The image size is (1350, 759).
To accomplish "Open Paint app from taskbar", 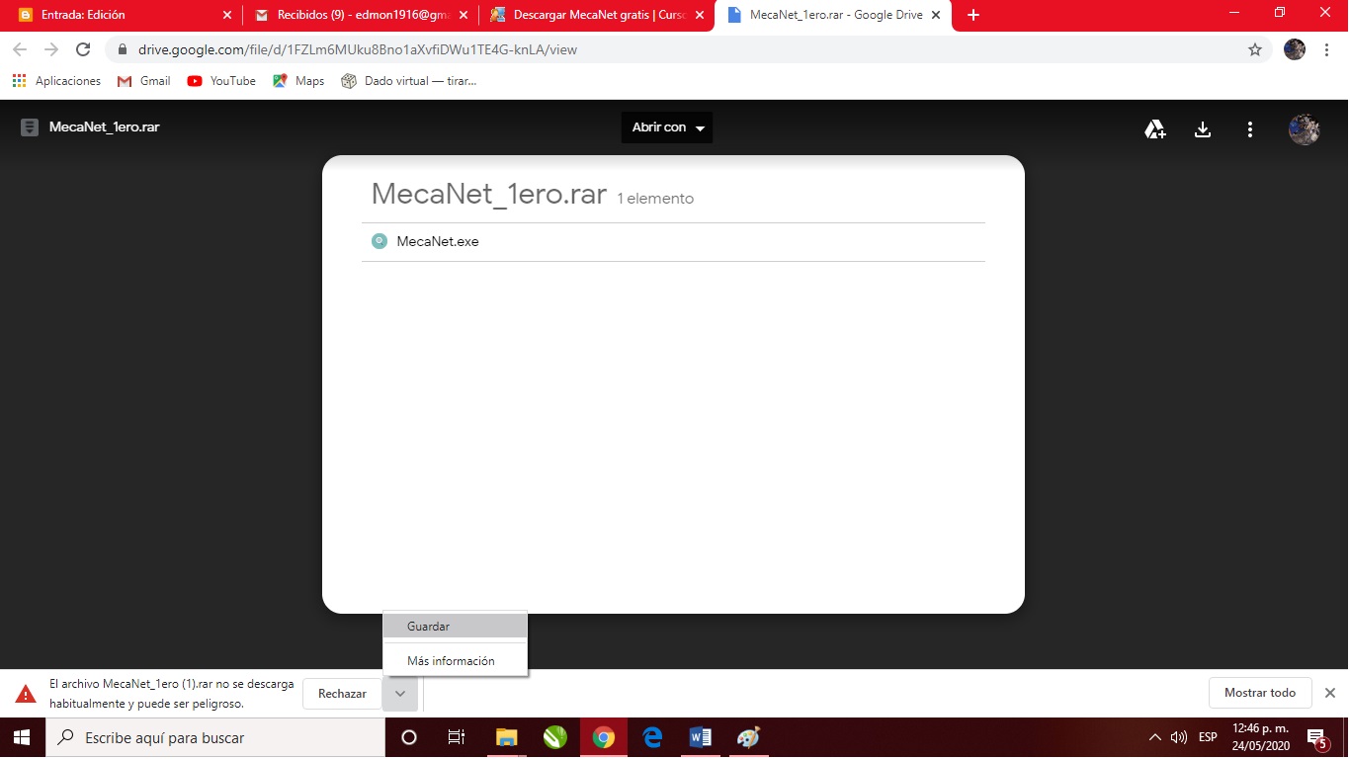I will [x=749, y=737].
